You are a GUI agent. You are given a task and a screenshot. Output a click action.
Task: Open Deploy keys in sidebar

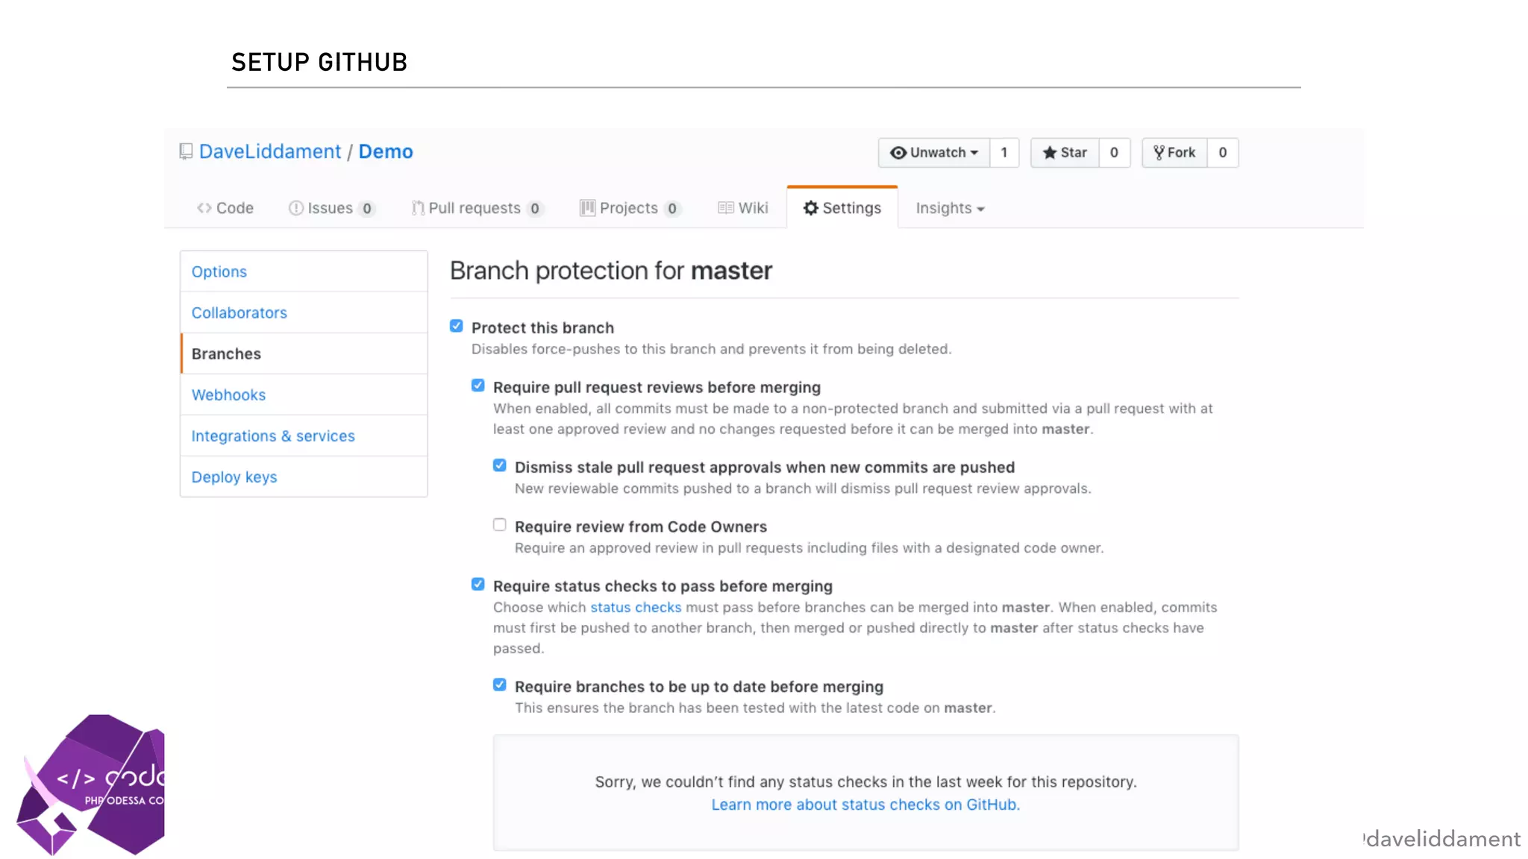304,476
